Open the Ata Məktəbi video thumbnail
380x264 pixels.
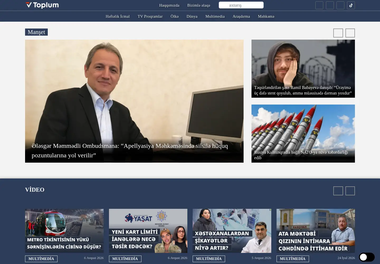(316, 231)
